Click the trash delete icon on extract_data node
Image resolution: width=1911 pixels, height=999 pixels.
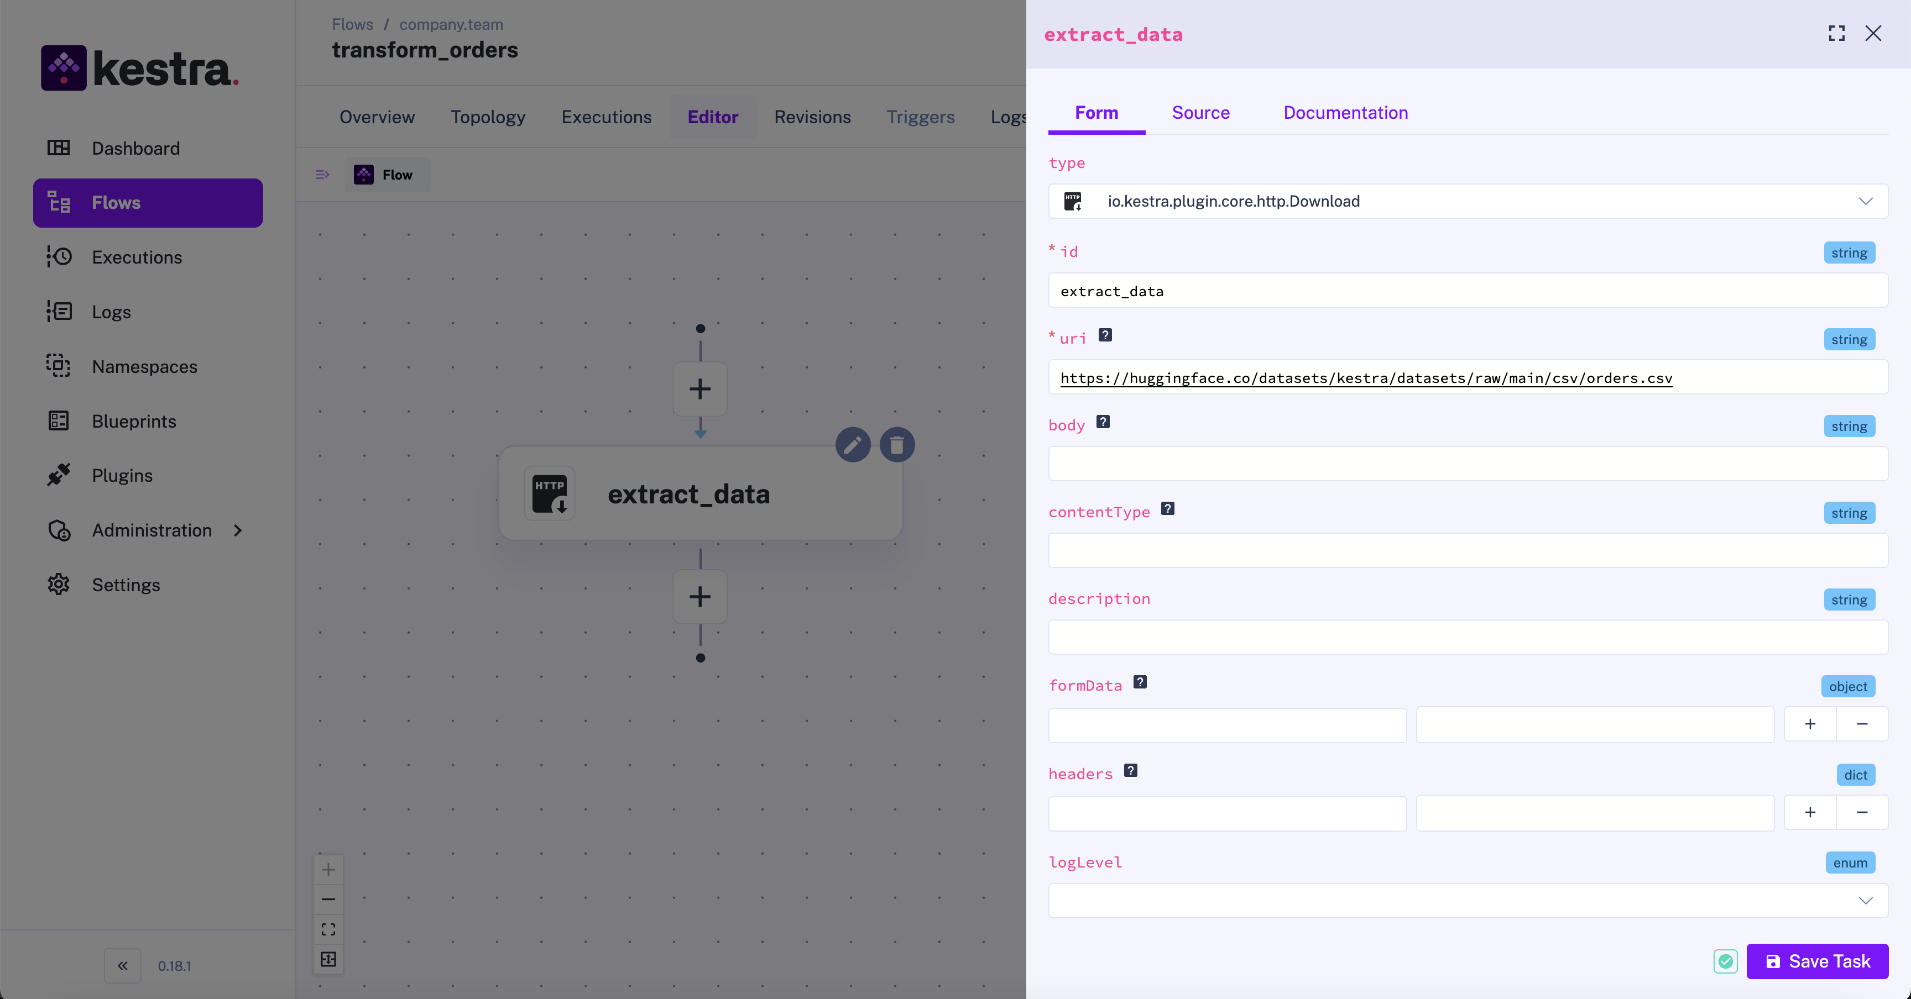point(897,445)
